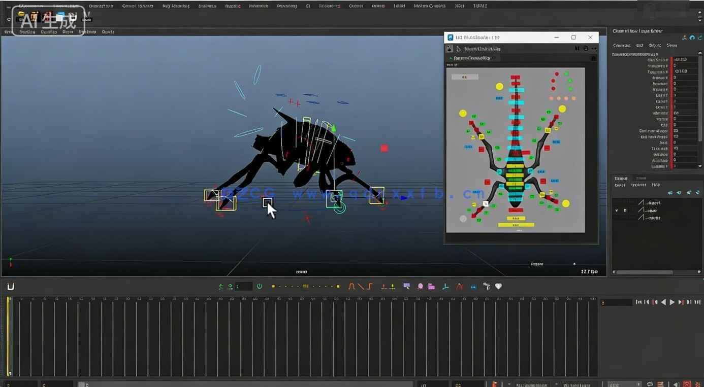Select the red square control in the viewport

(384, 148)
